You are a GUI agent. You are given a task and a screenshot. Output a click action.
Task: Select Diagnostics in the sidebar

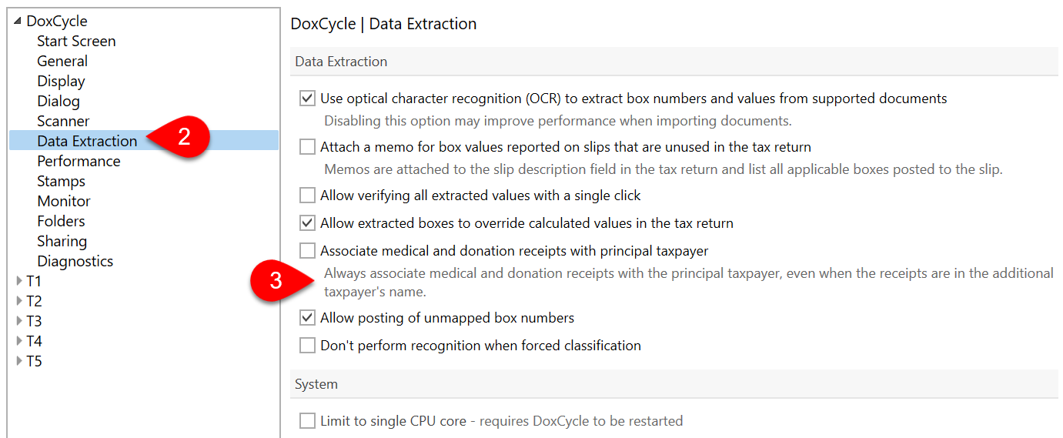click(75, 261)
